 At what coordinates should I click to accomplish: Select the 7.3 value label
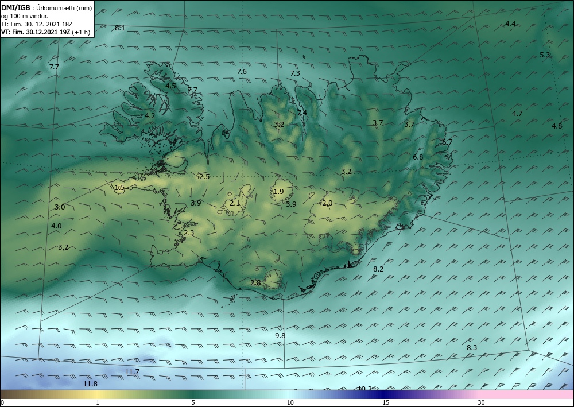(295, 73)
